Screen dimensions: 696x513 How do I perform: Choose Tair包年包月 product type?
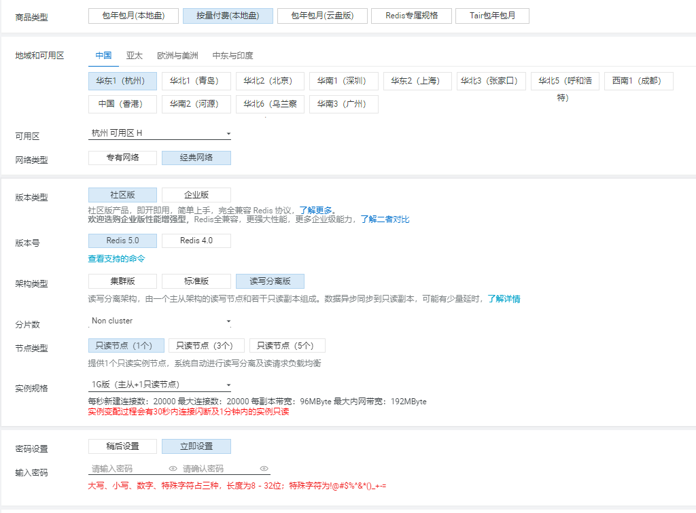click(x=492, y=16)
